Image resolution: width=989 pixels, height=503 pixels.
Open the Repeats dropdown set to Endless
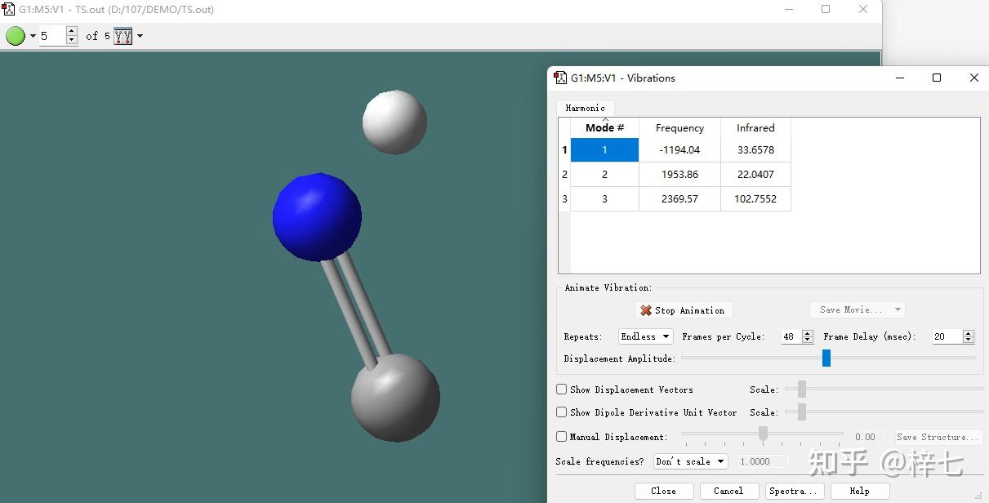point(645,336)
